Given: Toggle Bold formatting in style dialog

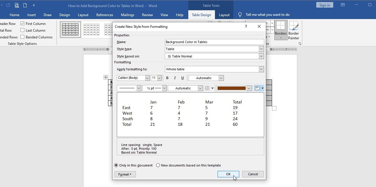Looking at the screenshot, I should [167, 78].
